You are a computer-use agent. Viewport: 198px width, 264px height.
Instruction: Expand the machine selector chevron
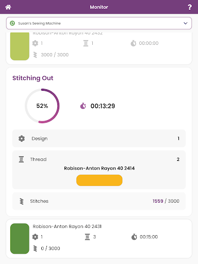click(186, 23)
